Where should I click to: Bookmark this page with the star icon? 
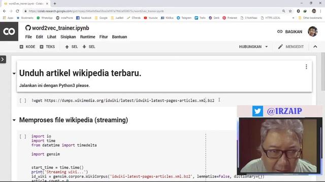click(290, 11)
